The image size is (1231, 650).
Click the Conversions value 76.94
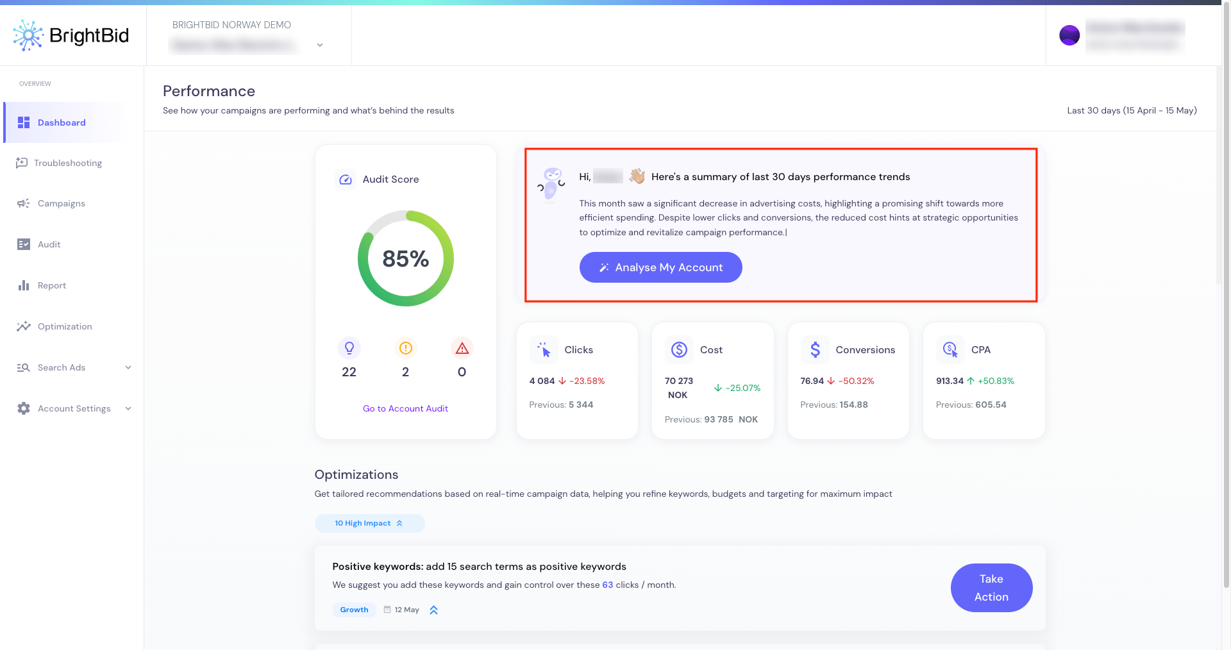[x=812, y=381]
